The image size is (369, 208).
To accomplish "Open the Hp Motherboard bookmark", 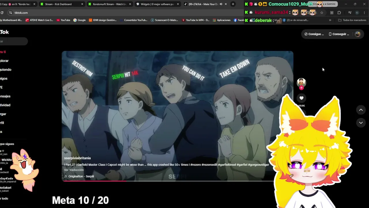I will point(11,20).
